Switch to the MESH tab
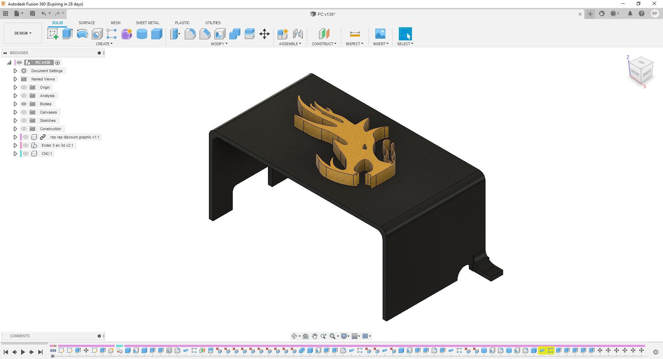This screenshot has width=663, height=359. coord(115,23)
